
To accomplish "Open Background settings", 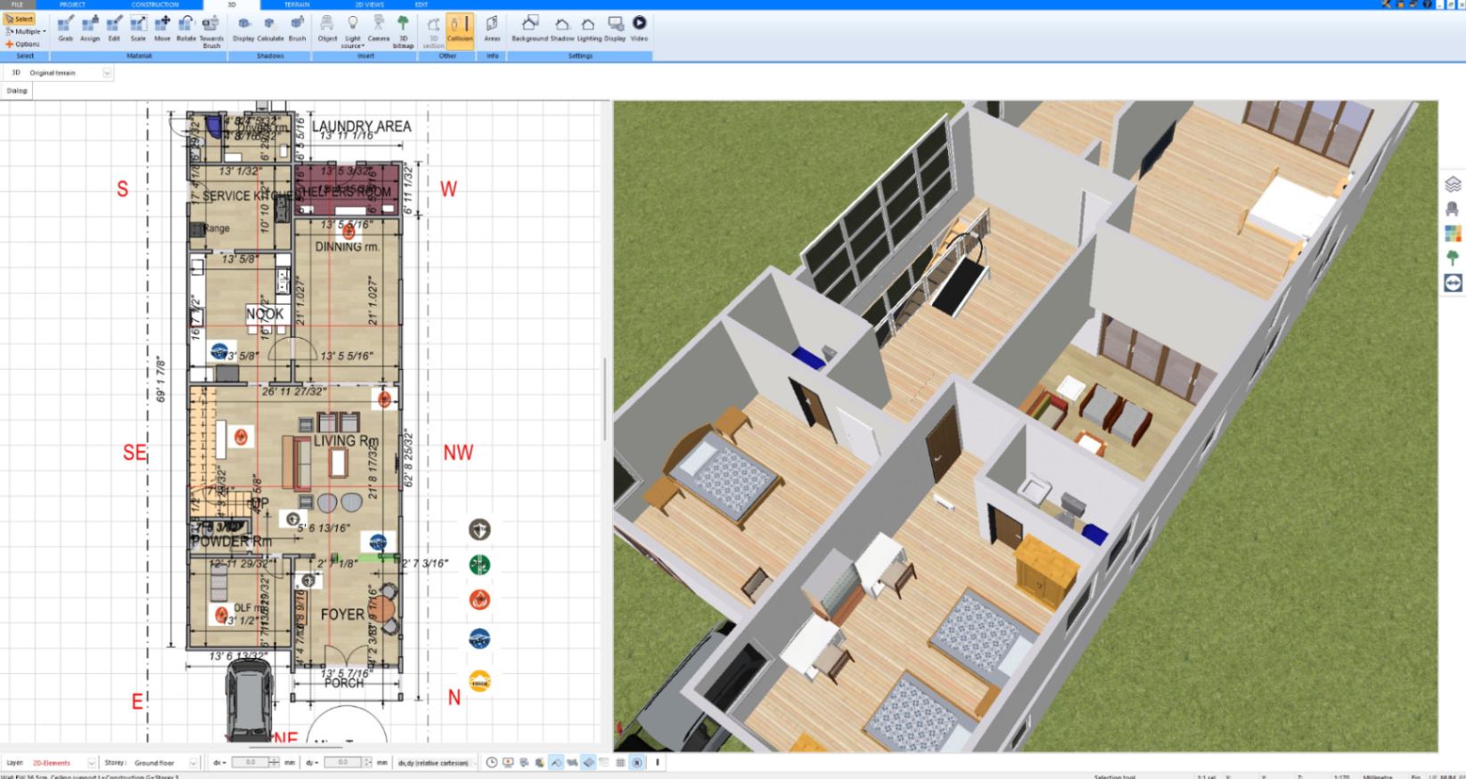I will pyautogui.click(x=529, y=29).
